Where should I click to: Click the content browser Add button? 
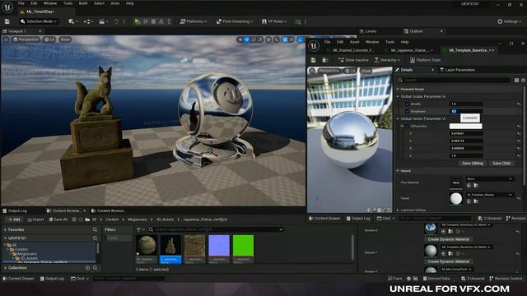coord(14,220)
